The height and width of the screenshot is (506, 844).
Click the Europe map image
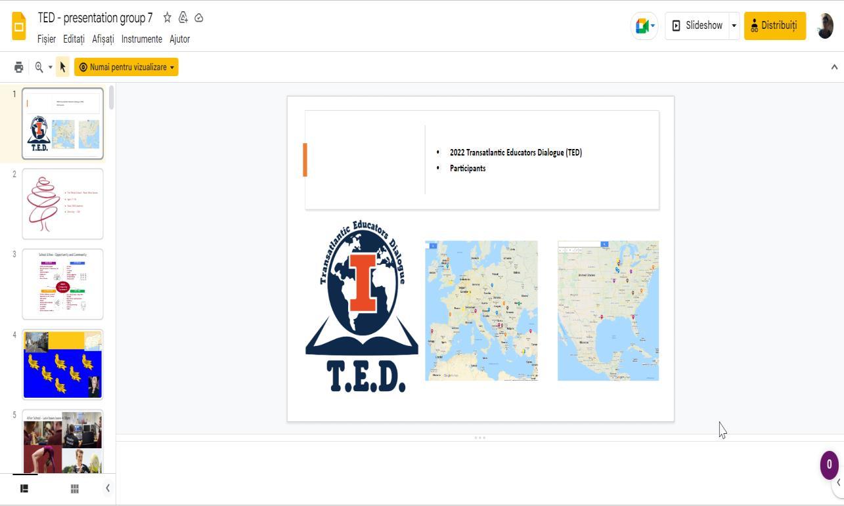click(x=481, y=310)
